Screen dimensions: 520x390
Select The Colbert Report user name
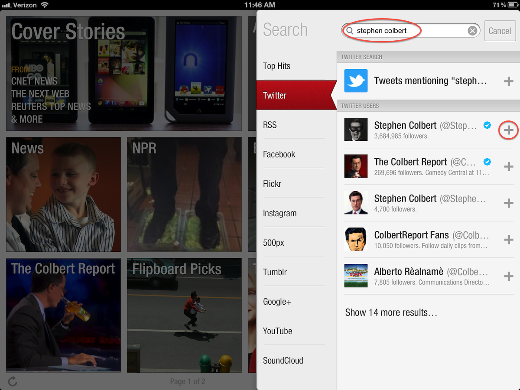(x=410, y=162)
